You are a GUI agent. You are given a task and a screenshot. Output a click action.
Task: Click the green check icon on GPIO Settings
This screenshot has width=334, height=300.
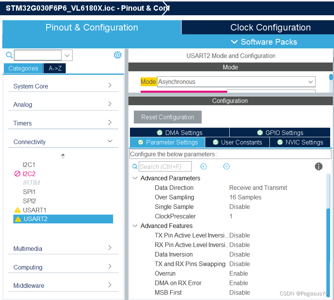click(x=260, y=133)
